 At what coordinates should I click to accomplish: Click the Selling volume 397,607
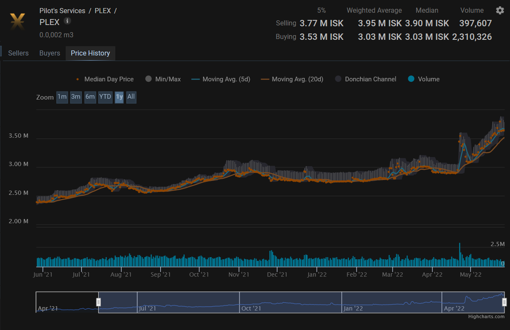(x=475, y=23)
